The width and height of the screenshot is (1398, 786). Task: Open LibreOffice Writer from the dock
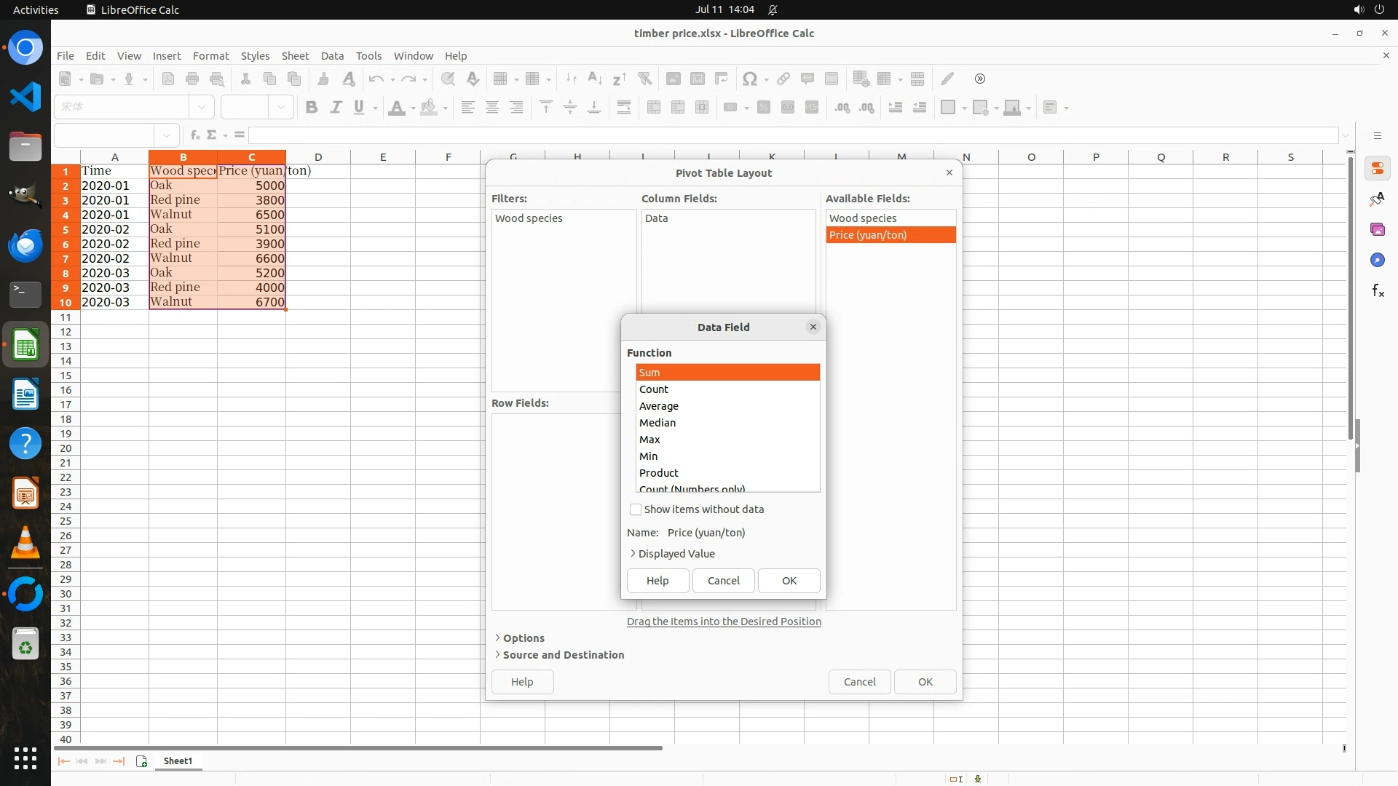(x=25, y=395)
